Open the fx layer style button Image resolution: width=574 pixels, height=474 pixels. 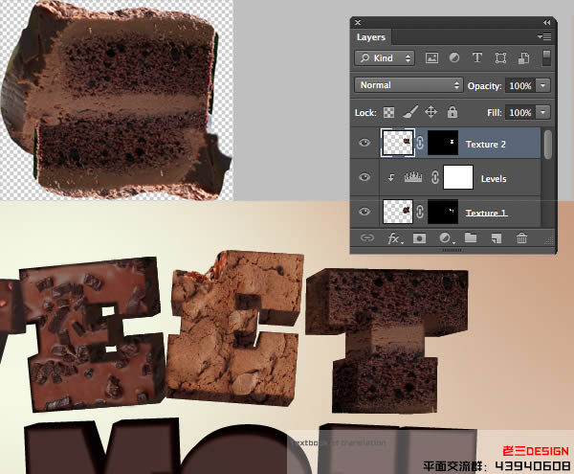pos(393,237)
